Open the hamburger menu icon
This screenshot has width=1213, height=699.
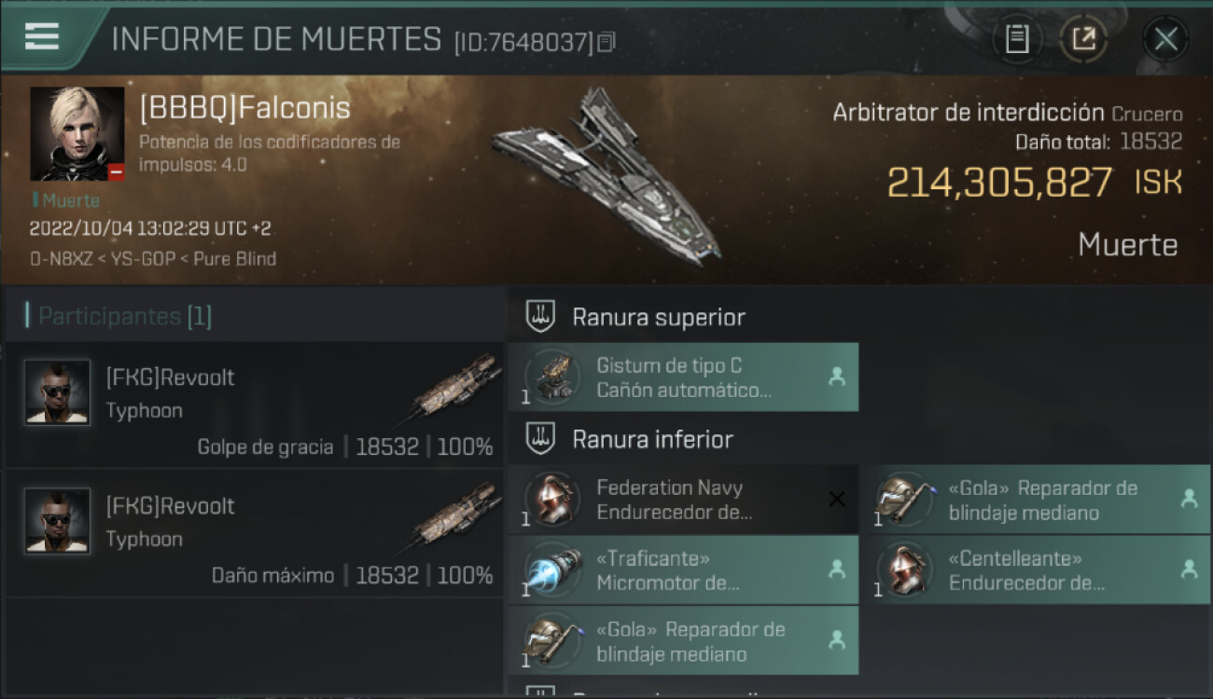point(42,36)
